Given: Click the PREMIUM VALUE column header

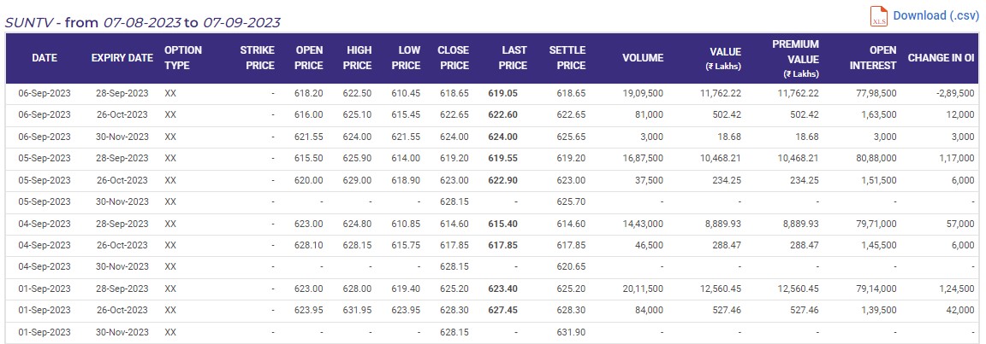Looking at the screenshot, I should pyautogui.click(x=795, y=58).
